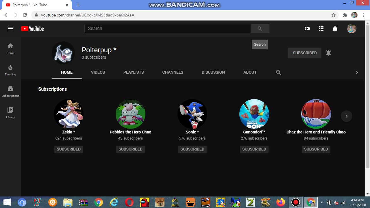This screenshot has height=208, width=370.
Task: Open the Chrome extensions puzzle icon
Action: click(x=345, y=15)
